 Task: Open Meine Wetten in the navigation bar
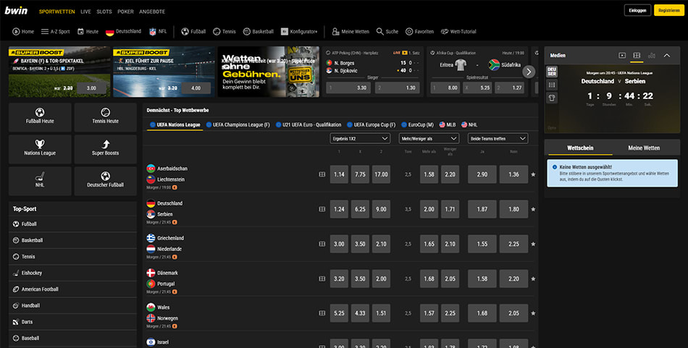pos(351,32)
